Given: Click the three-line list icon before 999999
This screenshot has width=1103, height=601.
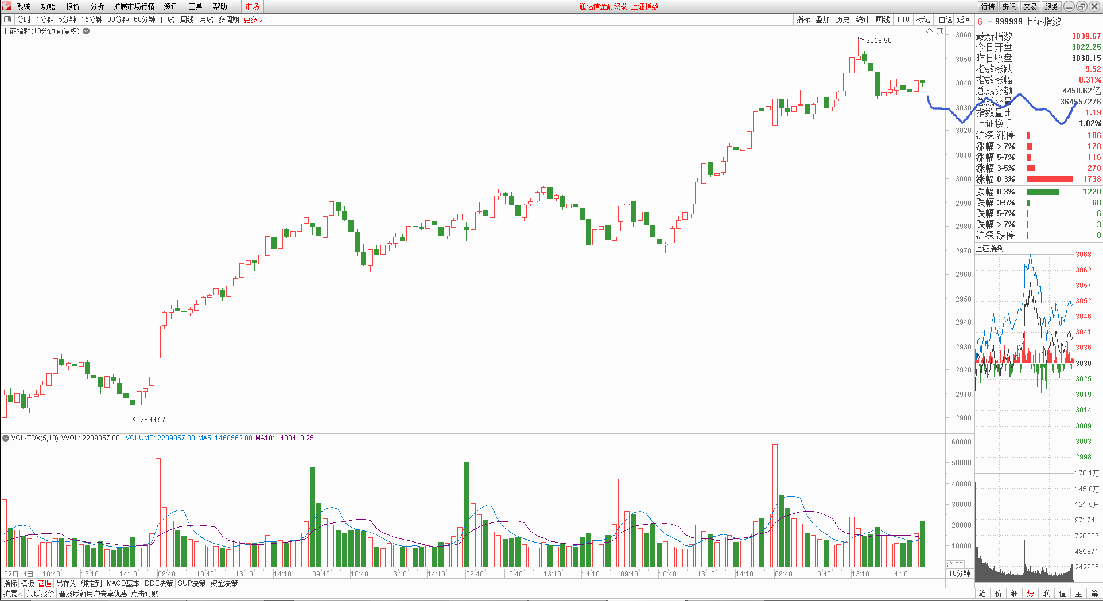Looking at the screenshot, I should (989, 22).
